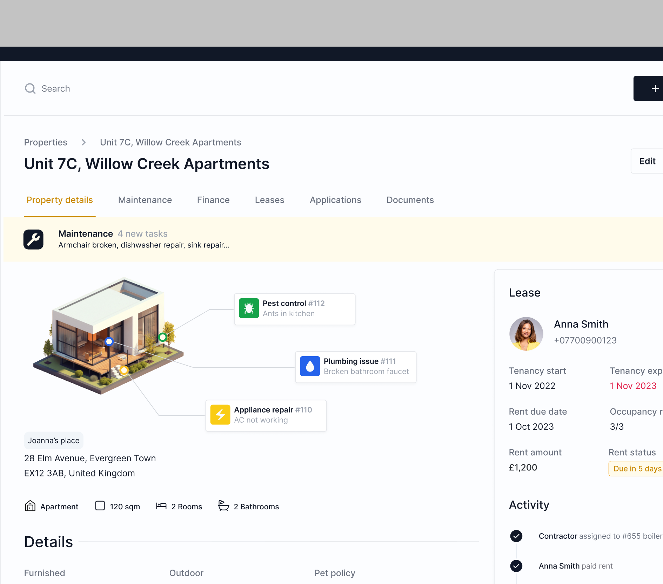This screenshot has width=663, height=584.
Task: Switch to the Property details tab
Action: point(60,200)
